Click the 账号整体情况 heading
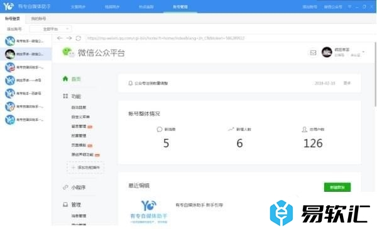 144,114
